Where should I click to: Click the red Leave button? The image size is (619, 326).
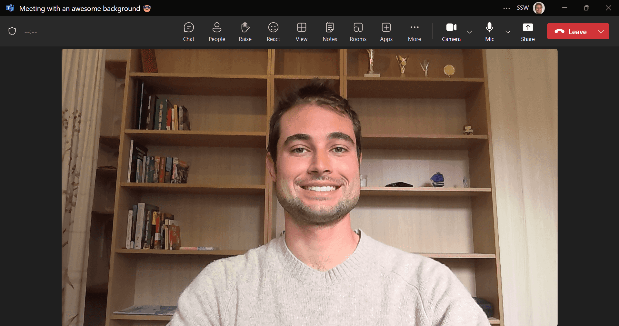[x=570, y=32]
